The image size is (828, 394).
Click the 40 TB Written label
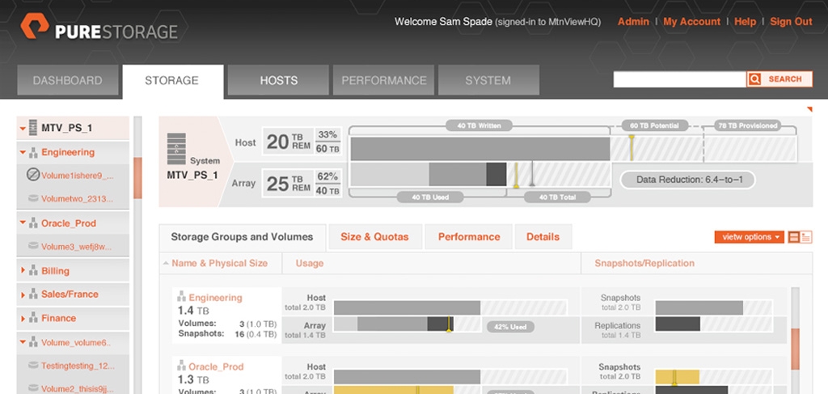pyautogui.click(x=479, y=125)
